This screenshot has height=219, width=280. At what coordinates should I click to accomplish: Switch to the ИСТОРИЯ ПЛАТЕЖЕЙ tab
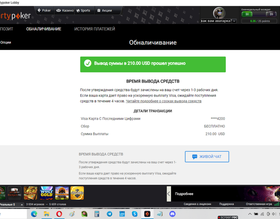click(x=95, y=29)
